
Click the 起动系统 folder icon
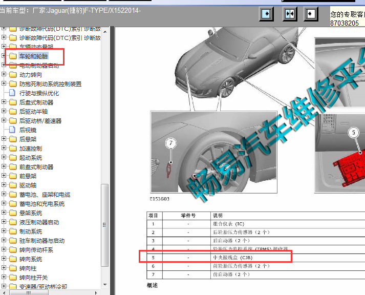coord(13,158)
